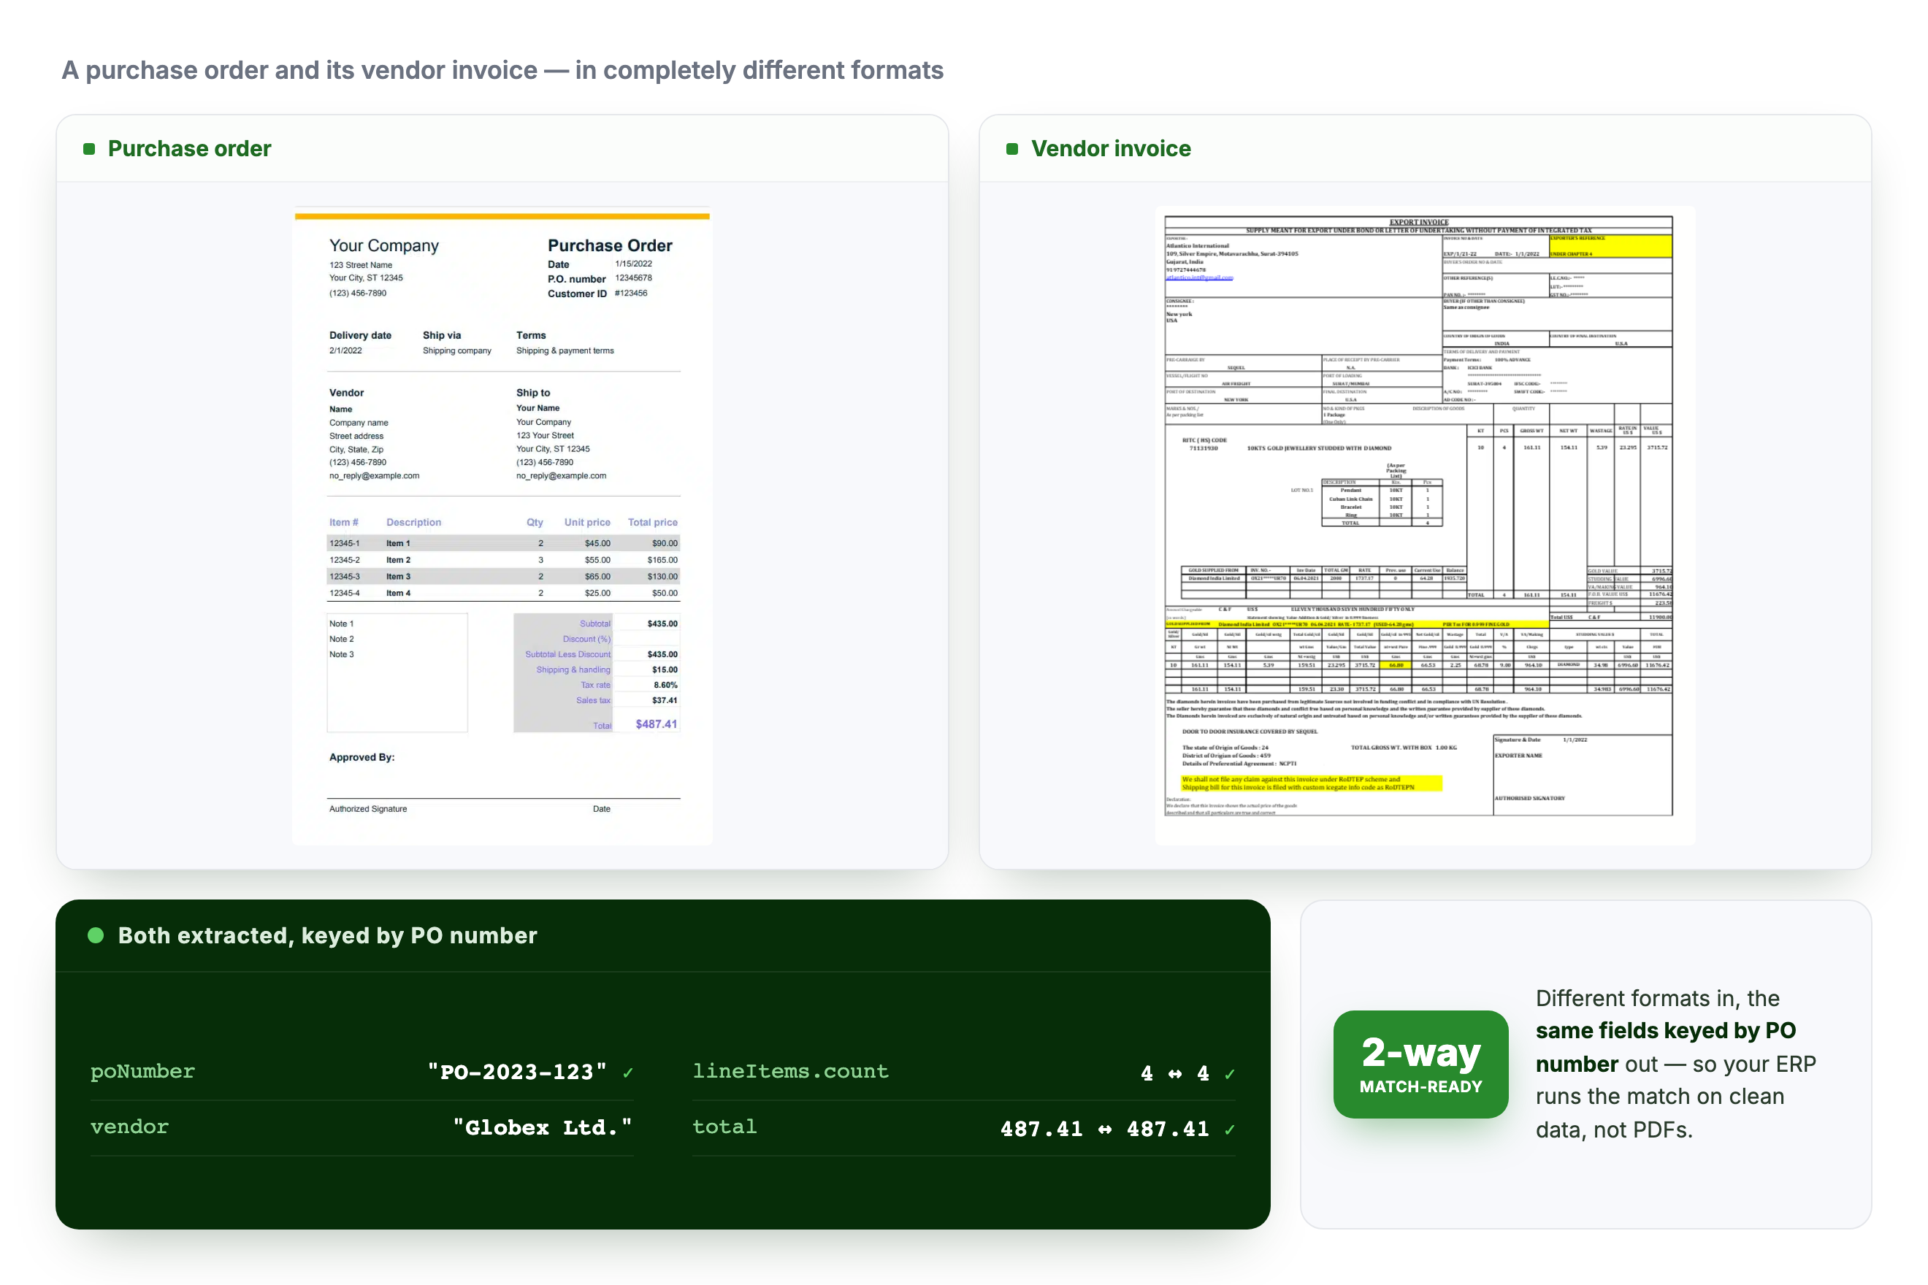
Task: Click the 2-way MATCH-READY badge
Action: click(1420, 1064)
